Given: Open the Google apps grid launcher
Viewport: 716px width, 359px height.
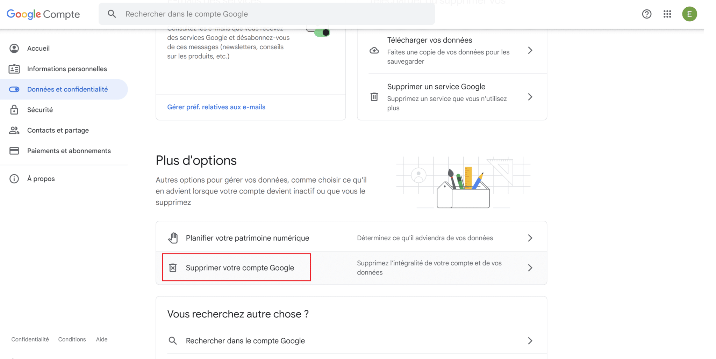Looking at the screenshot, I should pyautogui.click(x=667, y=14).
